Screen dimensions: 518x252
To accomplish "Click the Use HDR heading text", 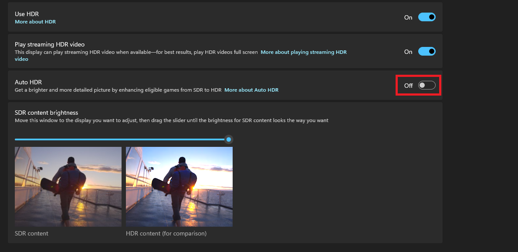I will 27,13.
